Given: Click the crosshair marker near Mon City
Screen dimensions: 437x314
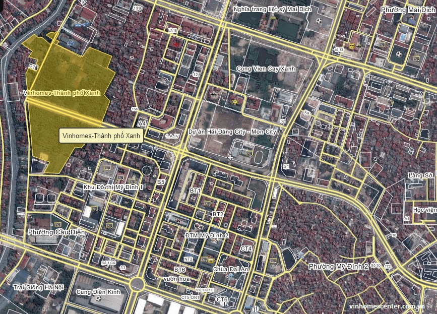Looking at the screenshot, I should point(230,158).
